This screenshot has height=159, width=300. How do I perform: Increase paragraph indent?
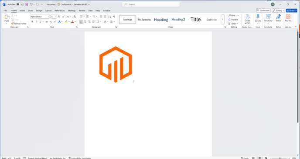[105, 17]
